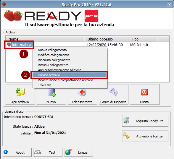Click the MS Jet 4.0 cell
This screenshot has width=174, height=159.
point(139,45)
